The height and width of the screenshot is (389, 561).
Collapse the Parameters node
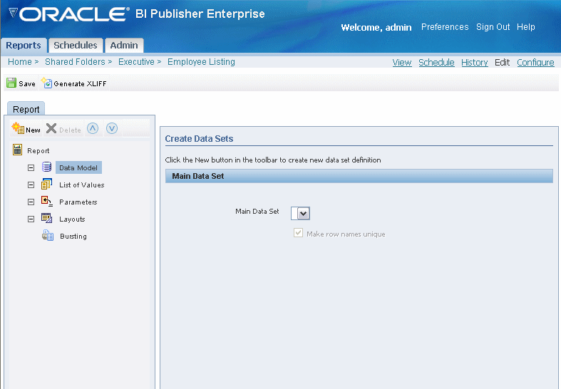pos(31,202)
